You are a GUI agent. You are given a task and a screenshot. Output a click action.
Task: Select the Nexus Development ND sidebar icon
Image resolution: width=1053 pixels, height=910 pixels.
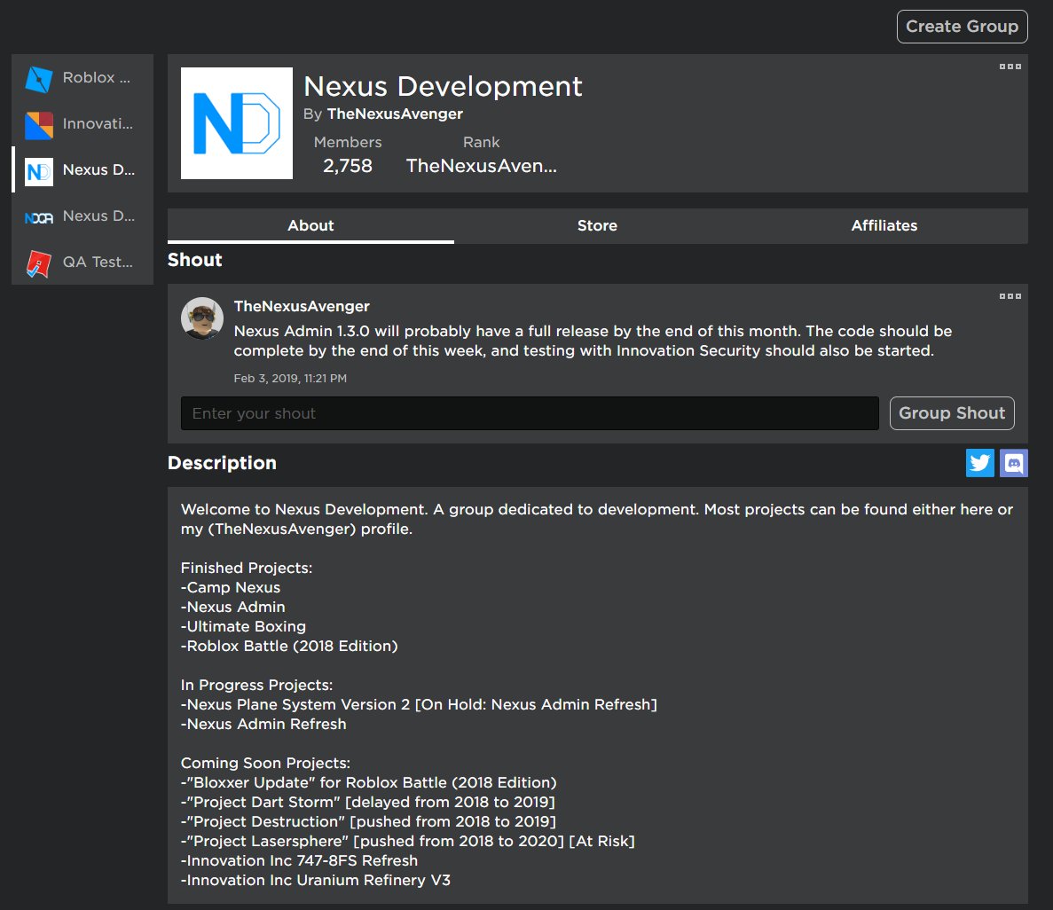[x=38, y=172]
